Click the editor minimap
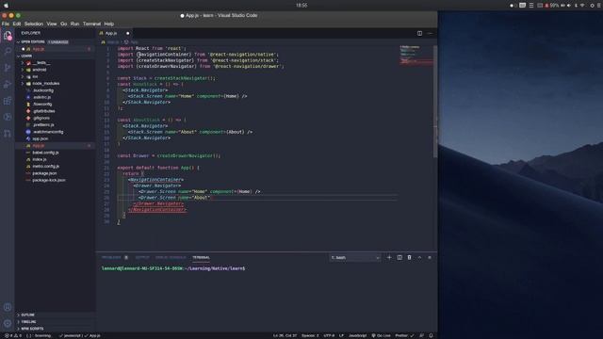Image resolution: width=603 pixels, height=339 pixels. pyautogui.click(x=416, y=56)
